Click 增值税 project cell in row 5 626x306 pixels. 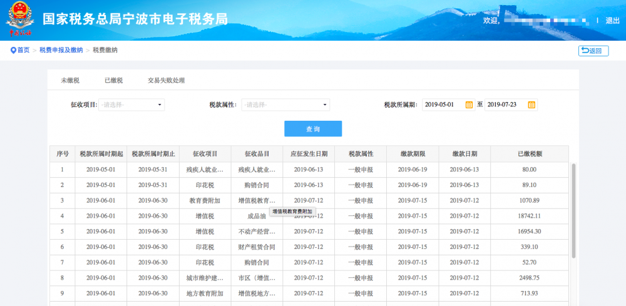point(205,232)
